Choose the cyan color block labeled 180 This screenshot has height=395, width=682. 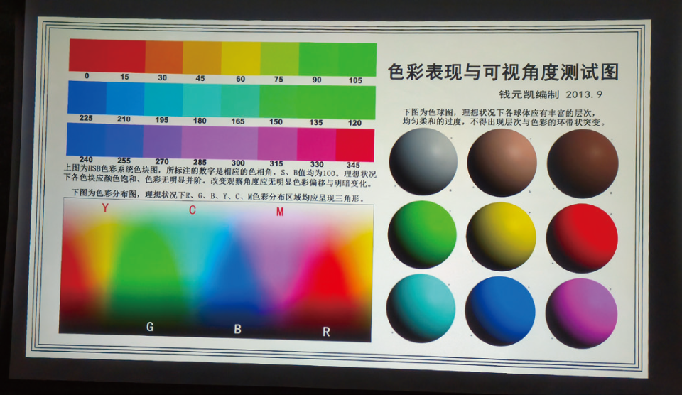click(x=202, y=100)
